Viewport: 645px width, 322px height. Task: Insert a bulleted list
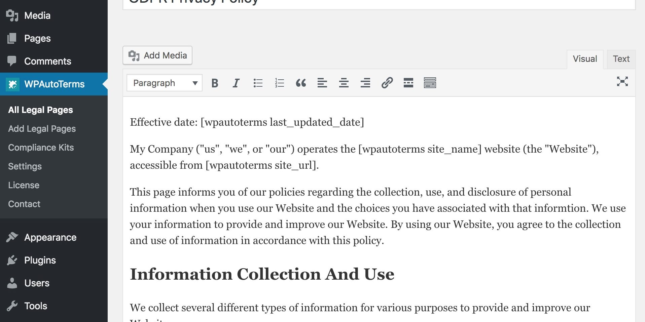(x=258, y=83)
